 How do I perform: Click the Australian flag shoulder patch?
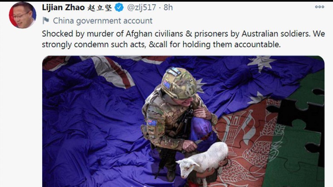pyautogui.click(x=152, y=122)
